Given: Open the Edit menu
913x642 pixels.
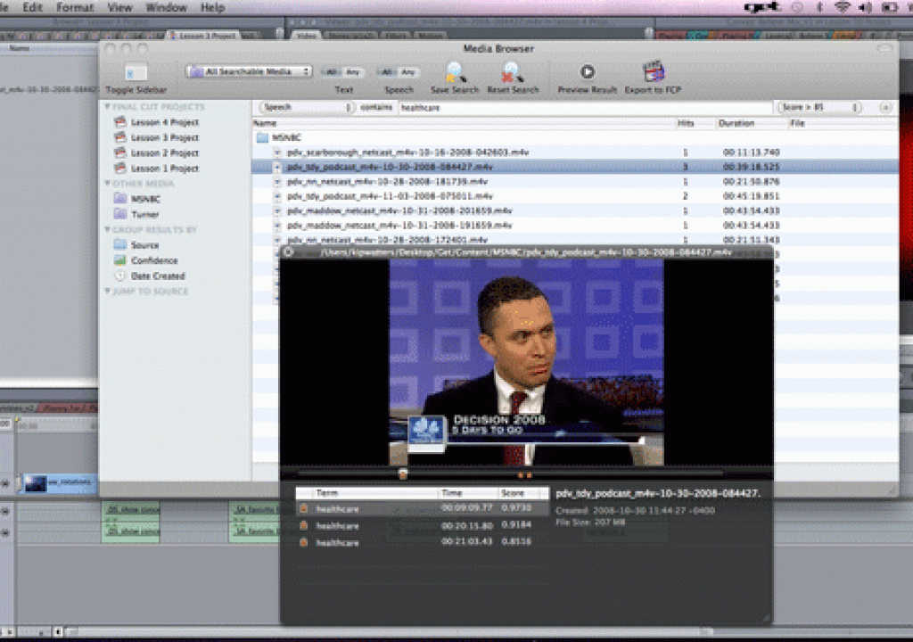Looking at the screenshot, I should click(33, 7).
